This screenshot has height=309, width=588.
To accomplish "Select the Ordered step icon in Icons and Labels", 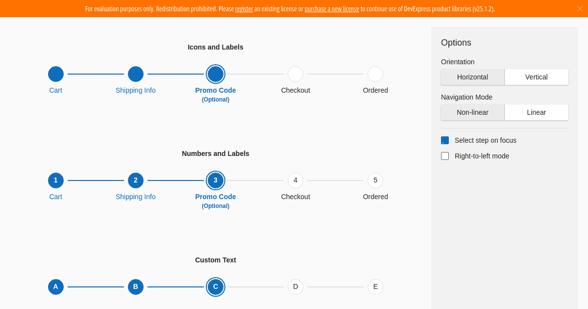I will (x=375, y=74).
